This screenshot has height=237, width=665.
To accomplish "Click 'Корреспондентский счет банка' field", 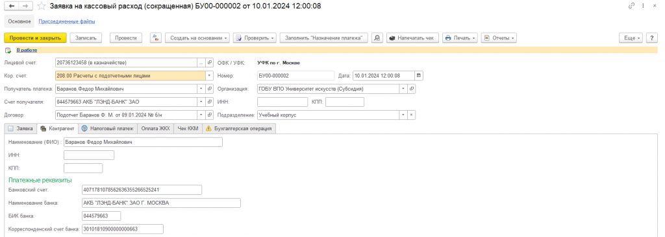I will tap(123, 229).
